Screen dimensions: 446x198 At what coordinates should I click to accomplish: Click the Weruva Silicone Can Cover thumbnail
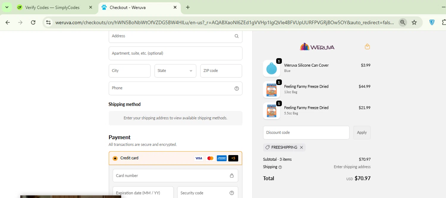point(271,68)
